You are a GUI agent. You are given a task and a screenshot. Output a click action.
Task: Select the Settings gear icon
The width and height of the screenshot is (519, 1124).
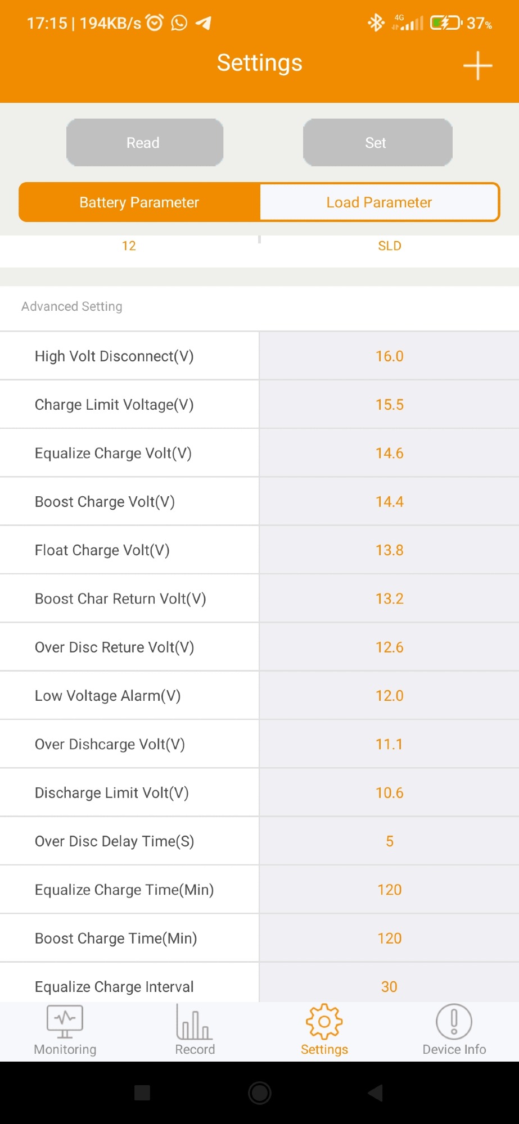[x=324, y=1021]
